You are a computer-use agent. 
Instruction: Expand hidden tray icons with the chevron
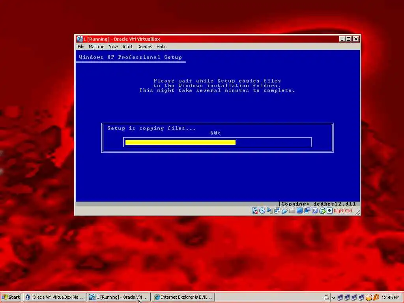pos(334,297)
